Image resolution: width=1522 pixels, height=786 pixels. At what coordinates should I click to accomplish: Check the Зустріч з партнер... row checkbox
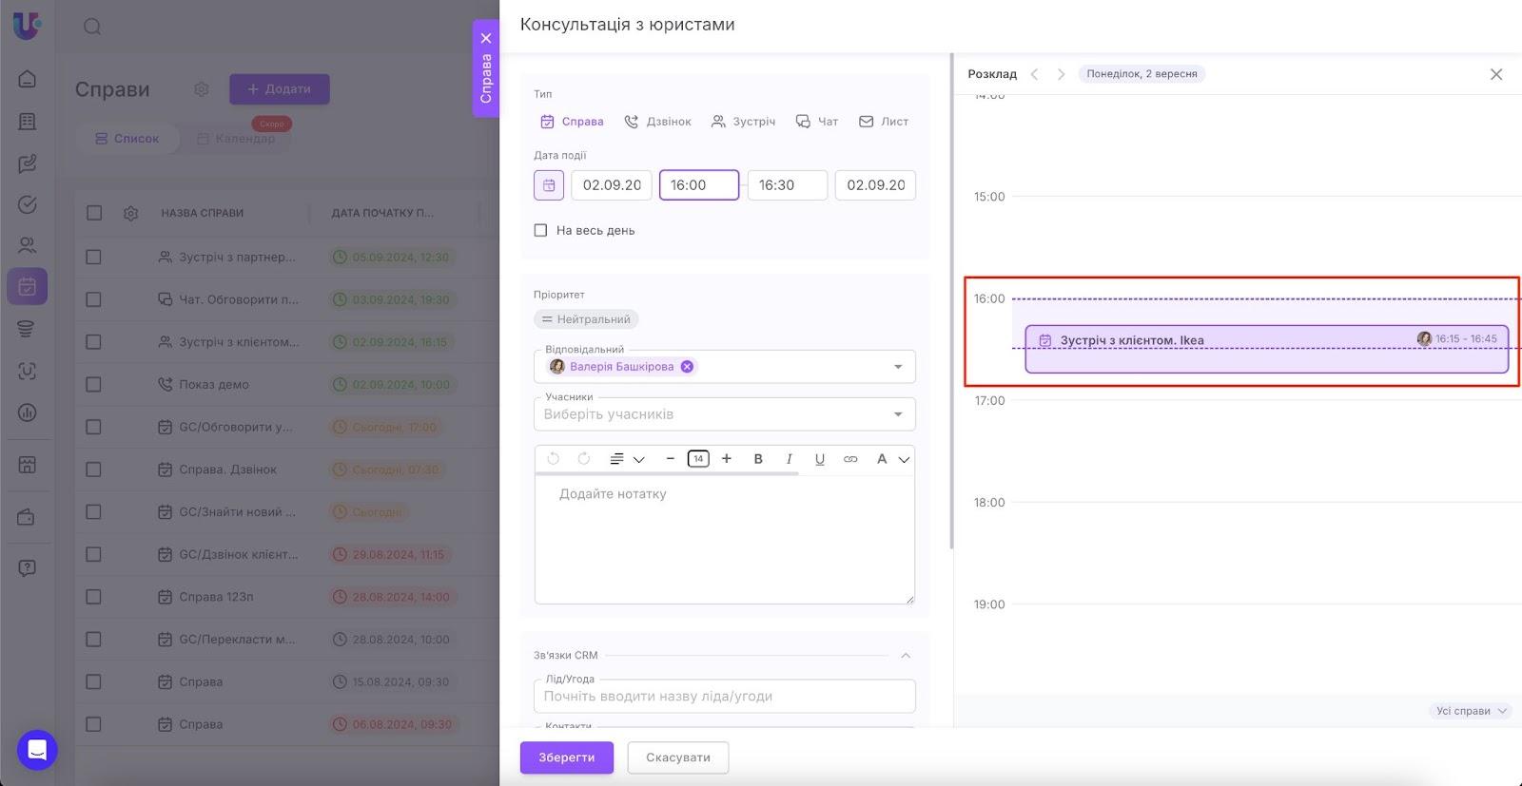click(93, 257)
